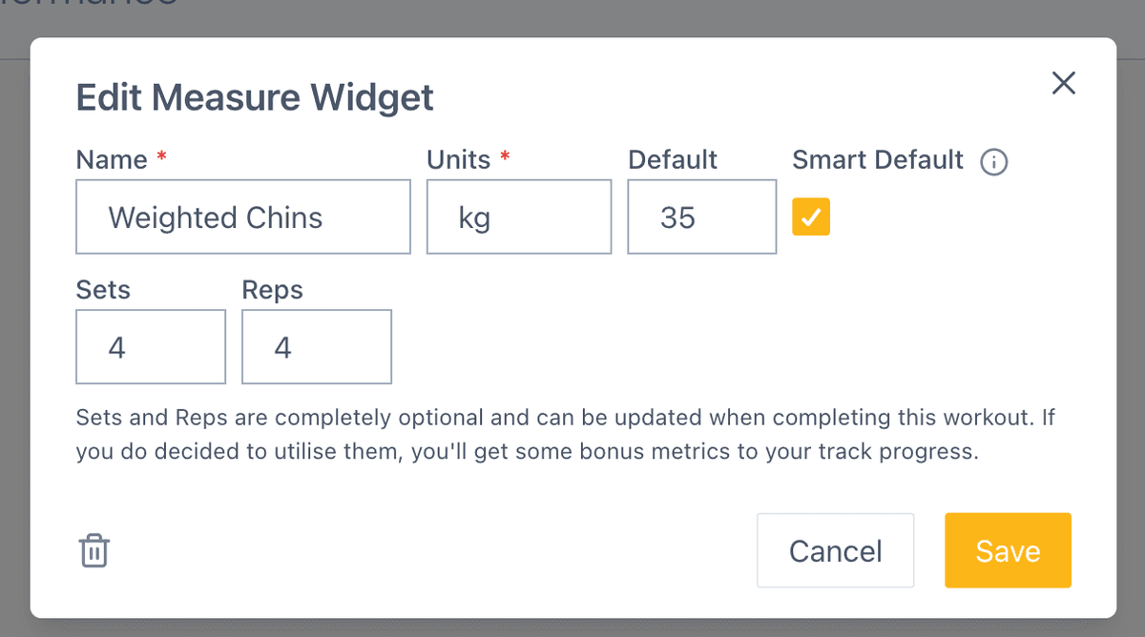Viewport: 1145px width, 637px height.
Task: Open the Smart Default info tooltip icon
Action: 994,162
